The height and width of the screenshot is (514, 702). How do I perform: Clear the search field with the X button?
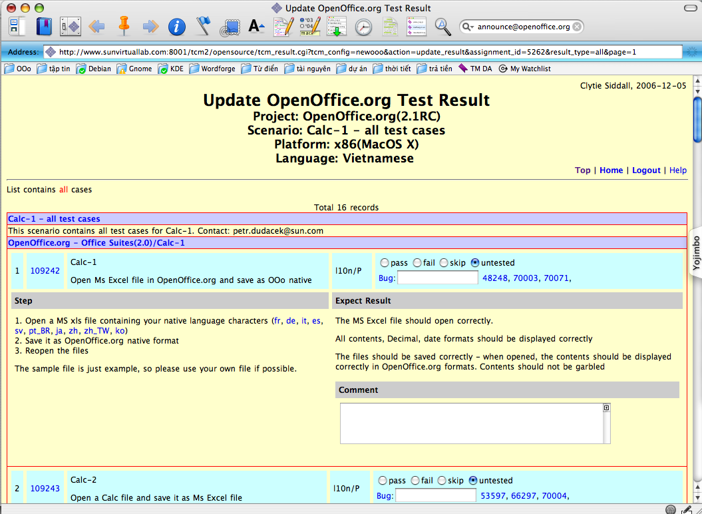[577, 27]
